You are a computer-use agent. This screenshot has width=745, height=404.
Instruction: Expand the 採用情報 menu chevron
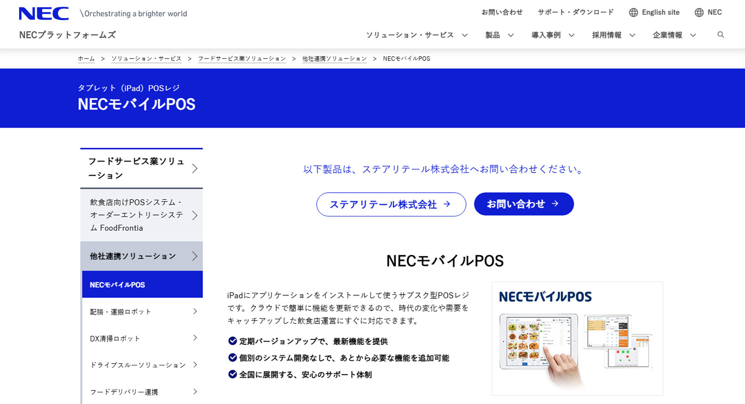point(632,35)
